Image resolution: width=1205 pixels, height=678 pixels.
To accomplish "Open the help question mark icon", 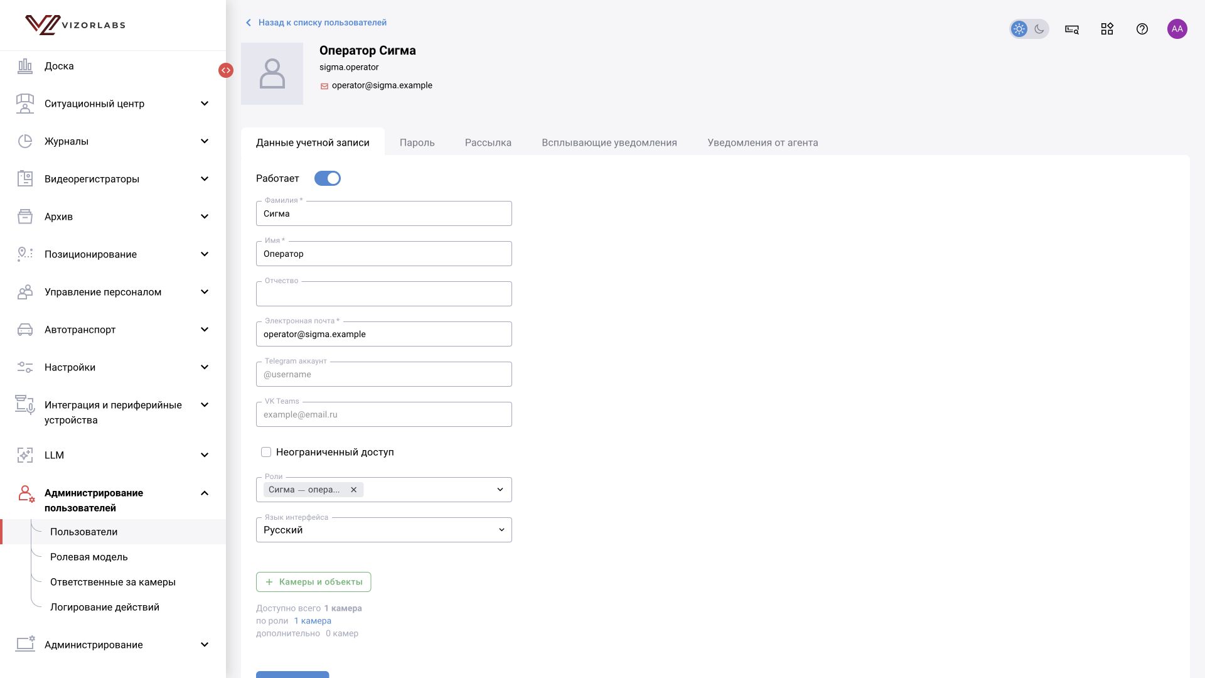I will tap(1142, 29).
